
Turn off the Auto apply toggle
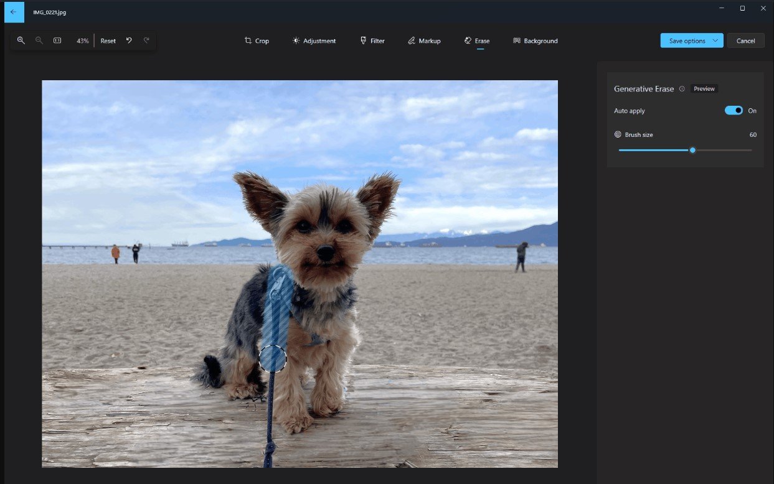[x=734, y=111]
